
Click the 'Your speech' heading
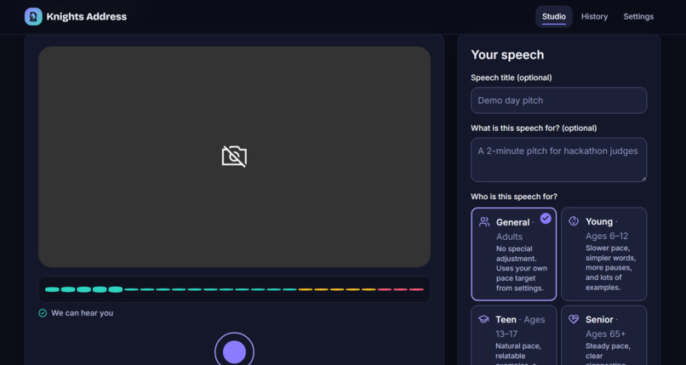(x=507, y=54)
